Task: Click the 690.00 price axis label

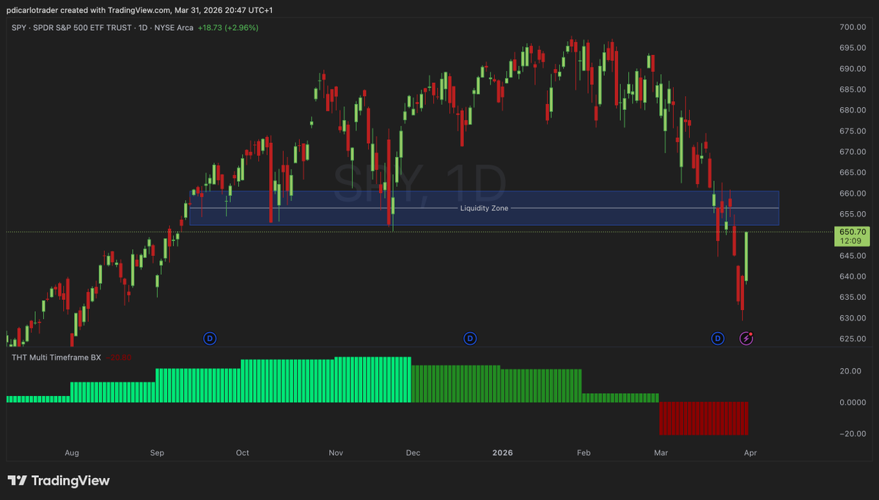Action: click(852, 68)
